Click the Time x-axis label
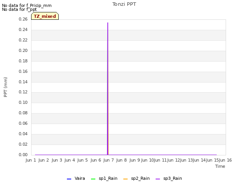249x186 pixels. click(x=220, y=166)
